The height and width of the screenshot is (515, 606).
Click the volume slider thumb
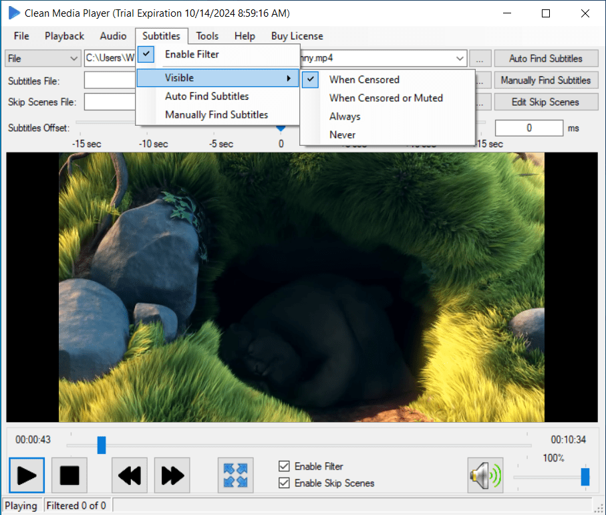585,477
